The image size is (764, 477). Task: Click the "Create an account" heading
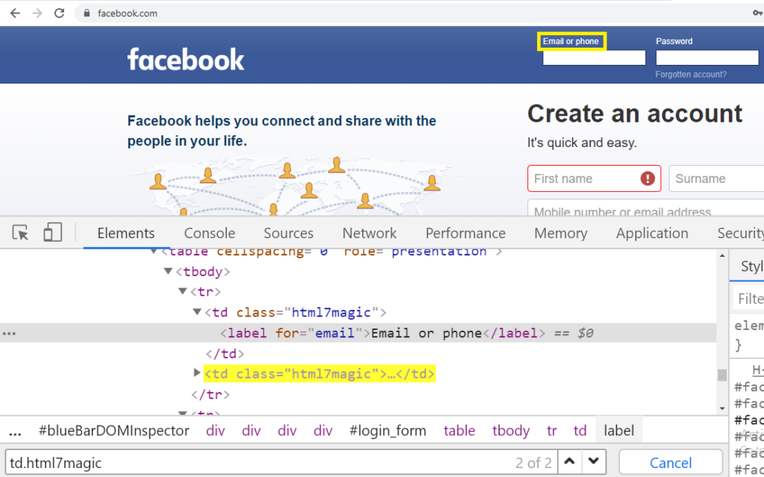pyautogui.click(x=634, y=113)
